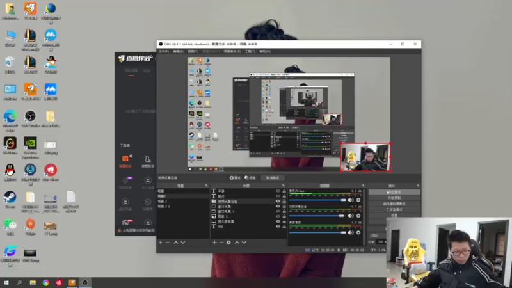This screenshot has height=288, width=512.
Task: Move the selected scene down
Action: point(183,243)
